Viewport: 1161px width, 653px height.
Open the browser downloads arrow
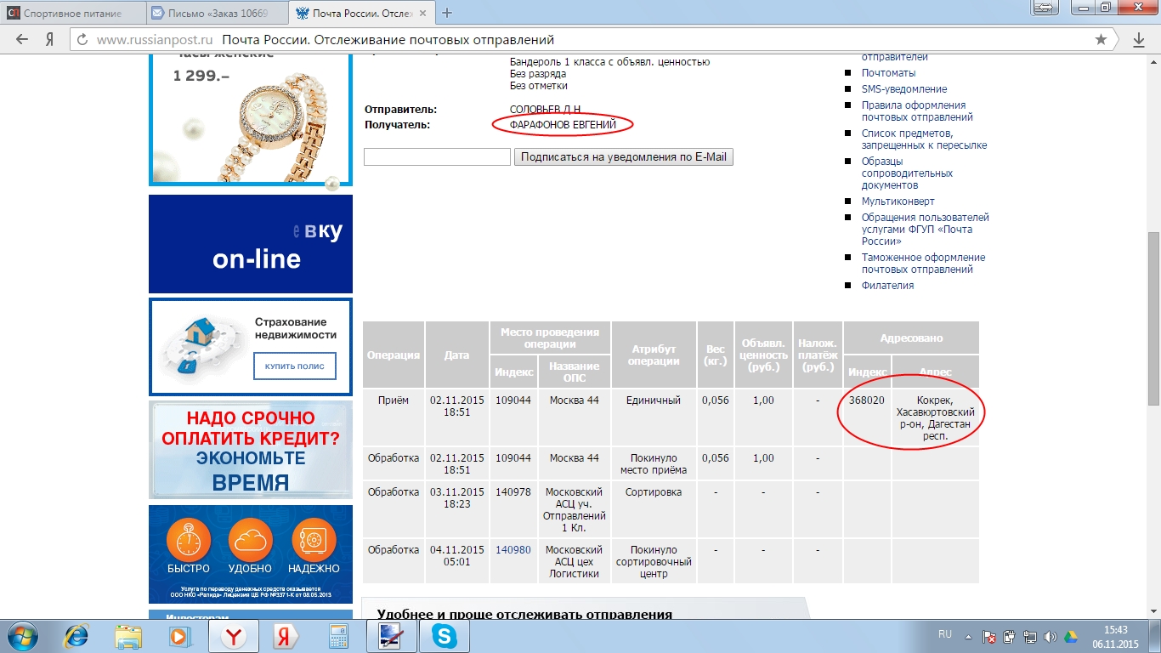(1139, 40)
